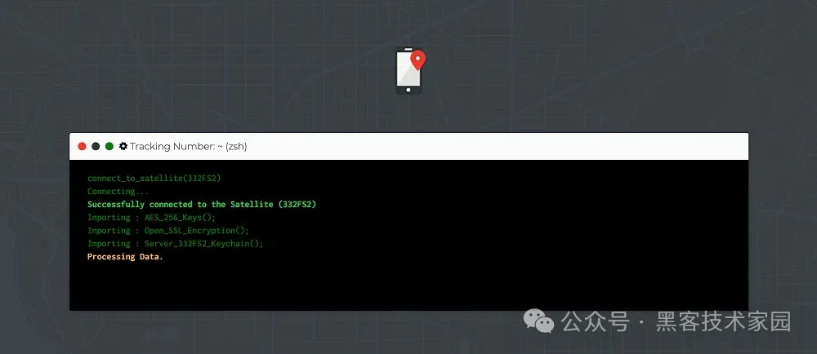Click the green dot in terminal title bar

(109, 147)
